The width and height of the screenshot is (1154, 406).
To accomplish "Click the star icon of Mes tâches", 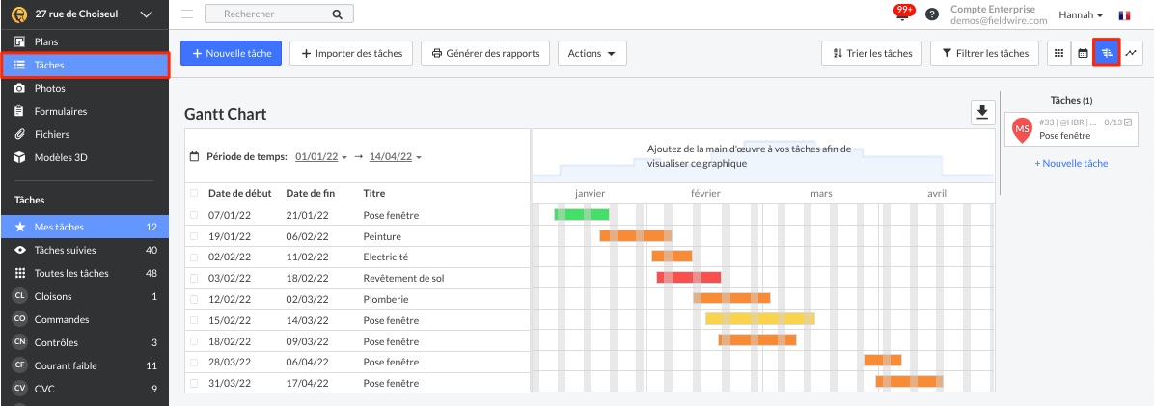I will click(20, 227).
